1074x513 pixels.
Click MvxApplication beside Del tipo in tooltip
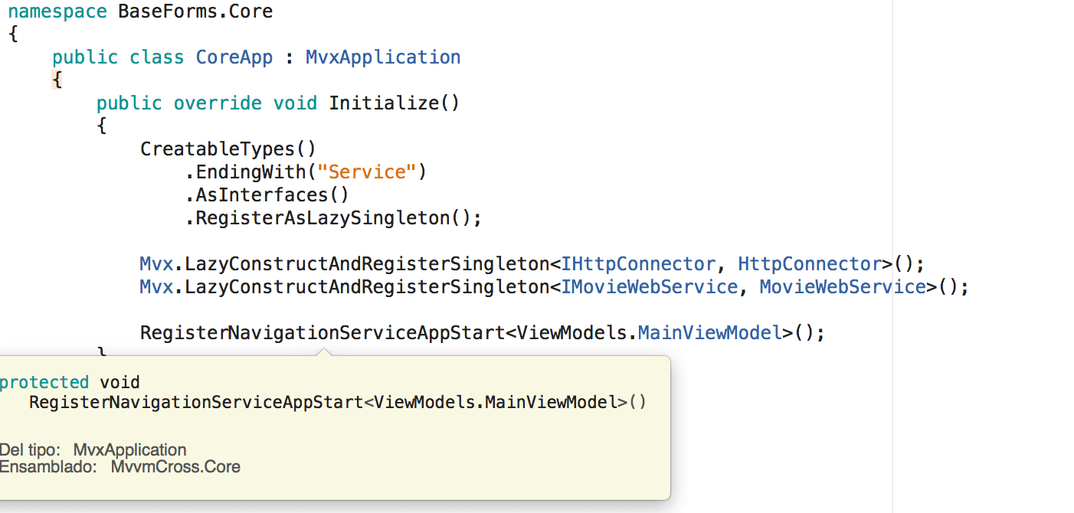(129, 450)
